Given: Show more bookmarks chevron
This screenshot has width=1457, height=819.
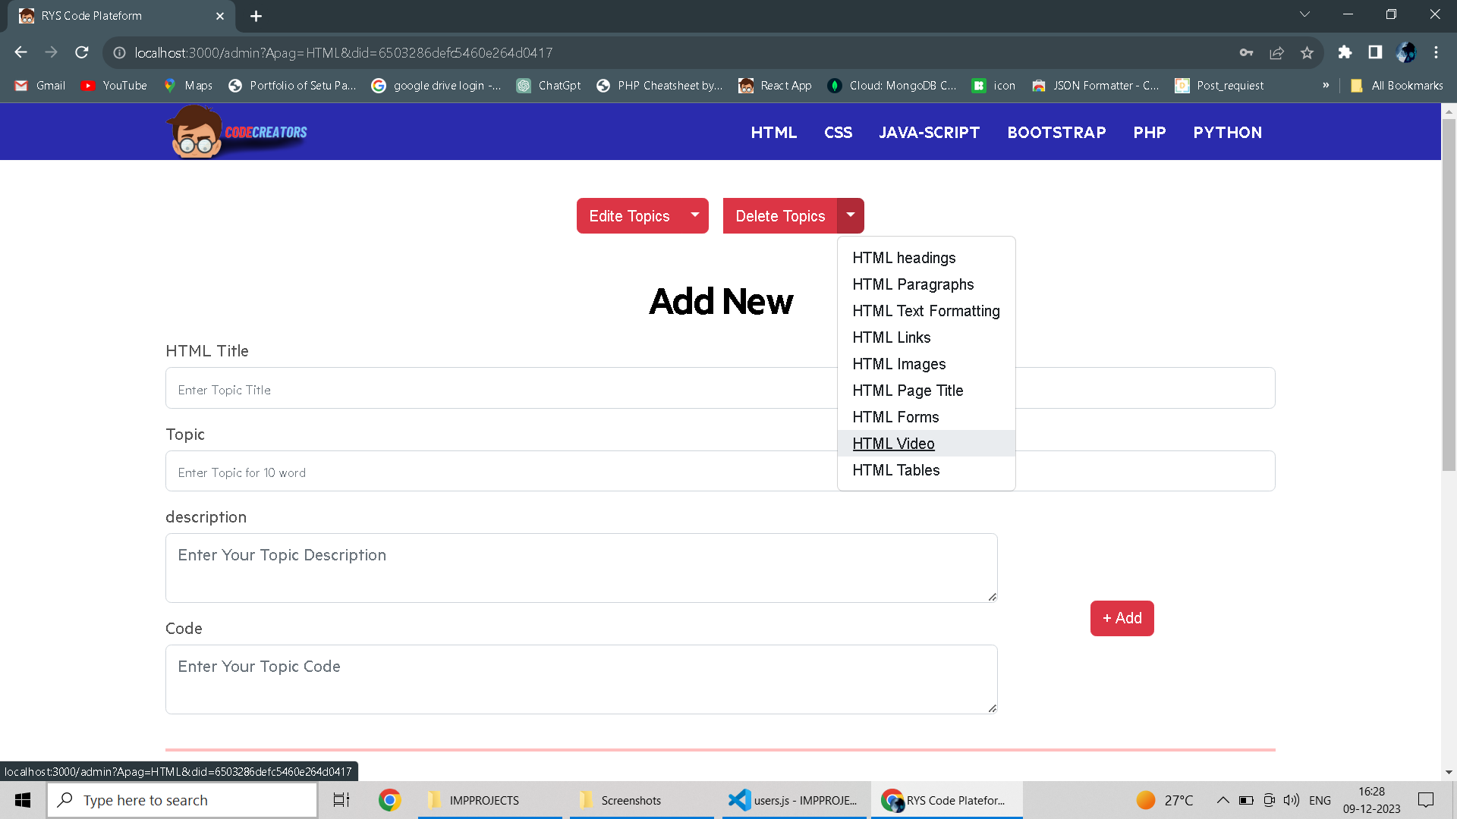Looking at the screenshot, I should 1326,85.
